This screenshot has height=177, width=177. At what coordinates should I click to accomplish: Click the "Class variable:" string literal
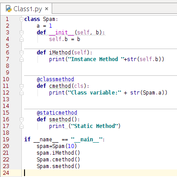coord(95,93)
